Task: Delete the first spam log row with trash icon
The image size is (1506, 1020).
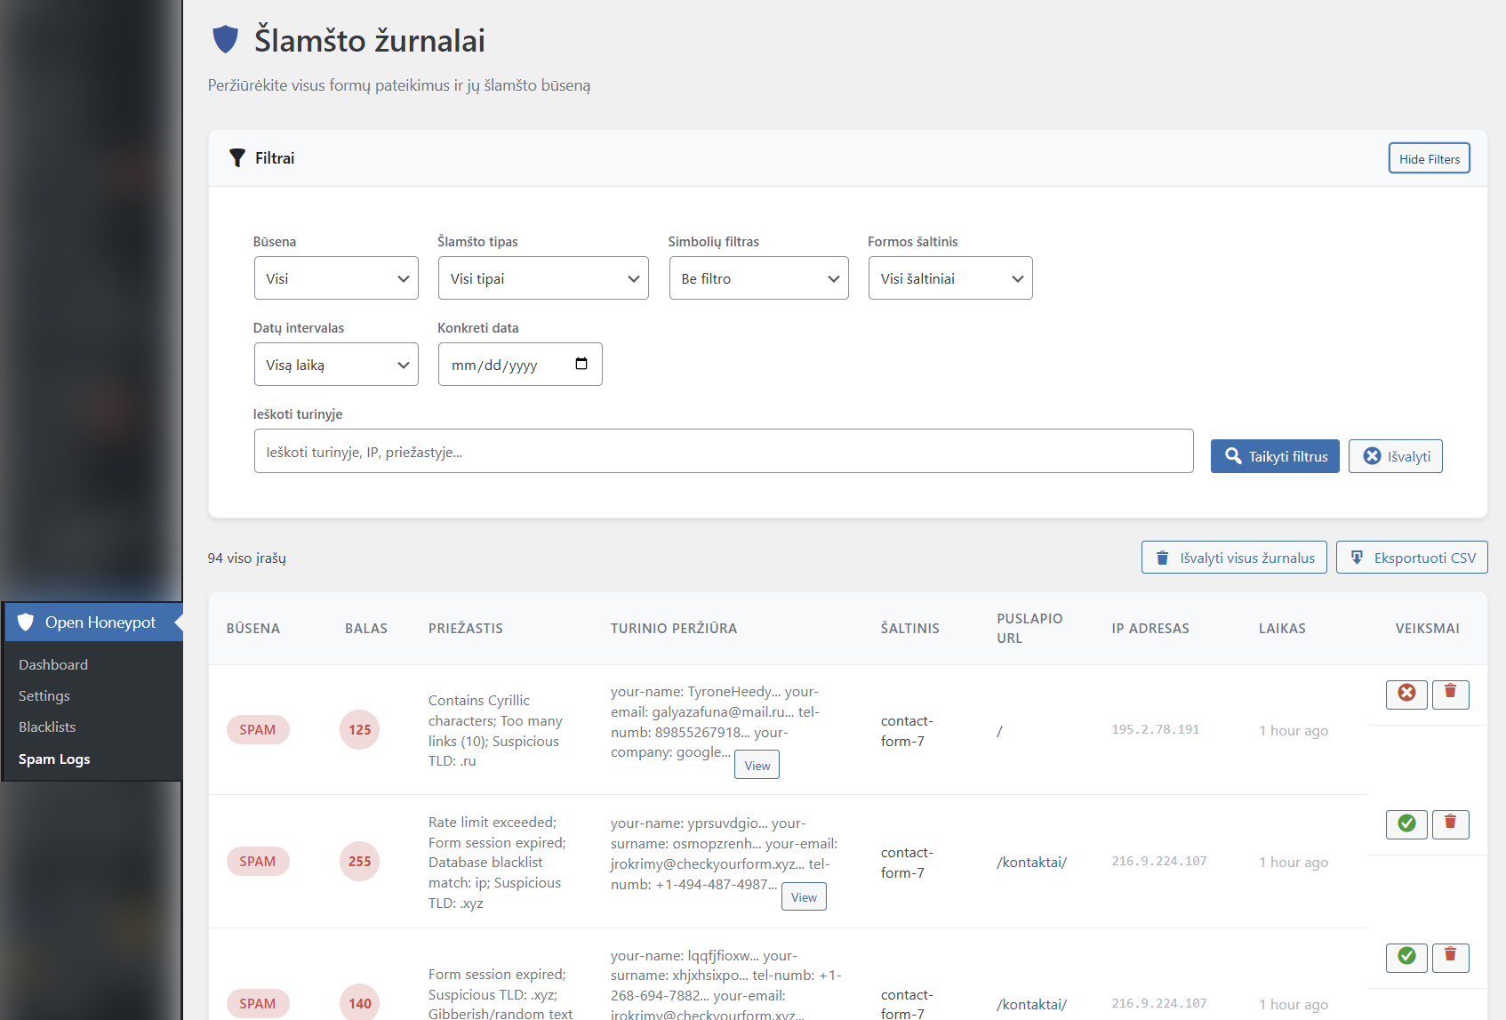Action: [1450, 694]
